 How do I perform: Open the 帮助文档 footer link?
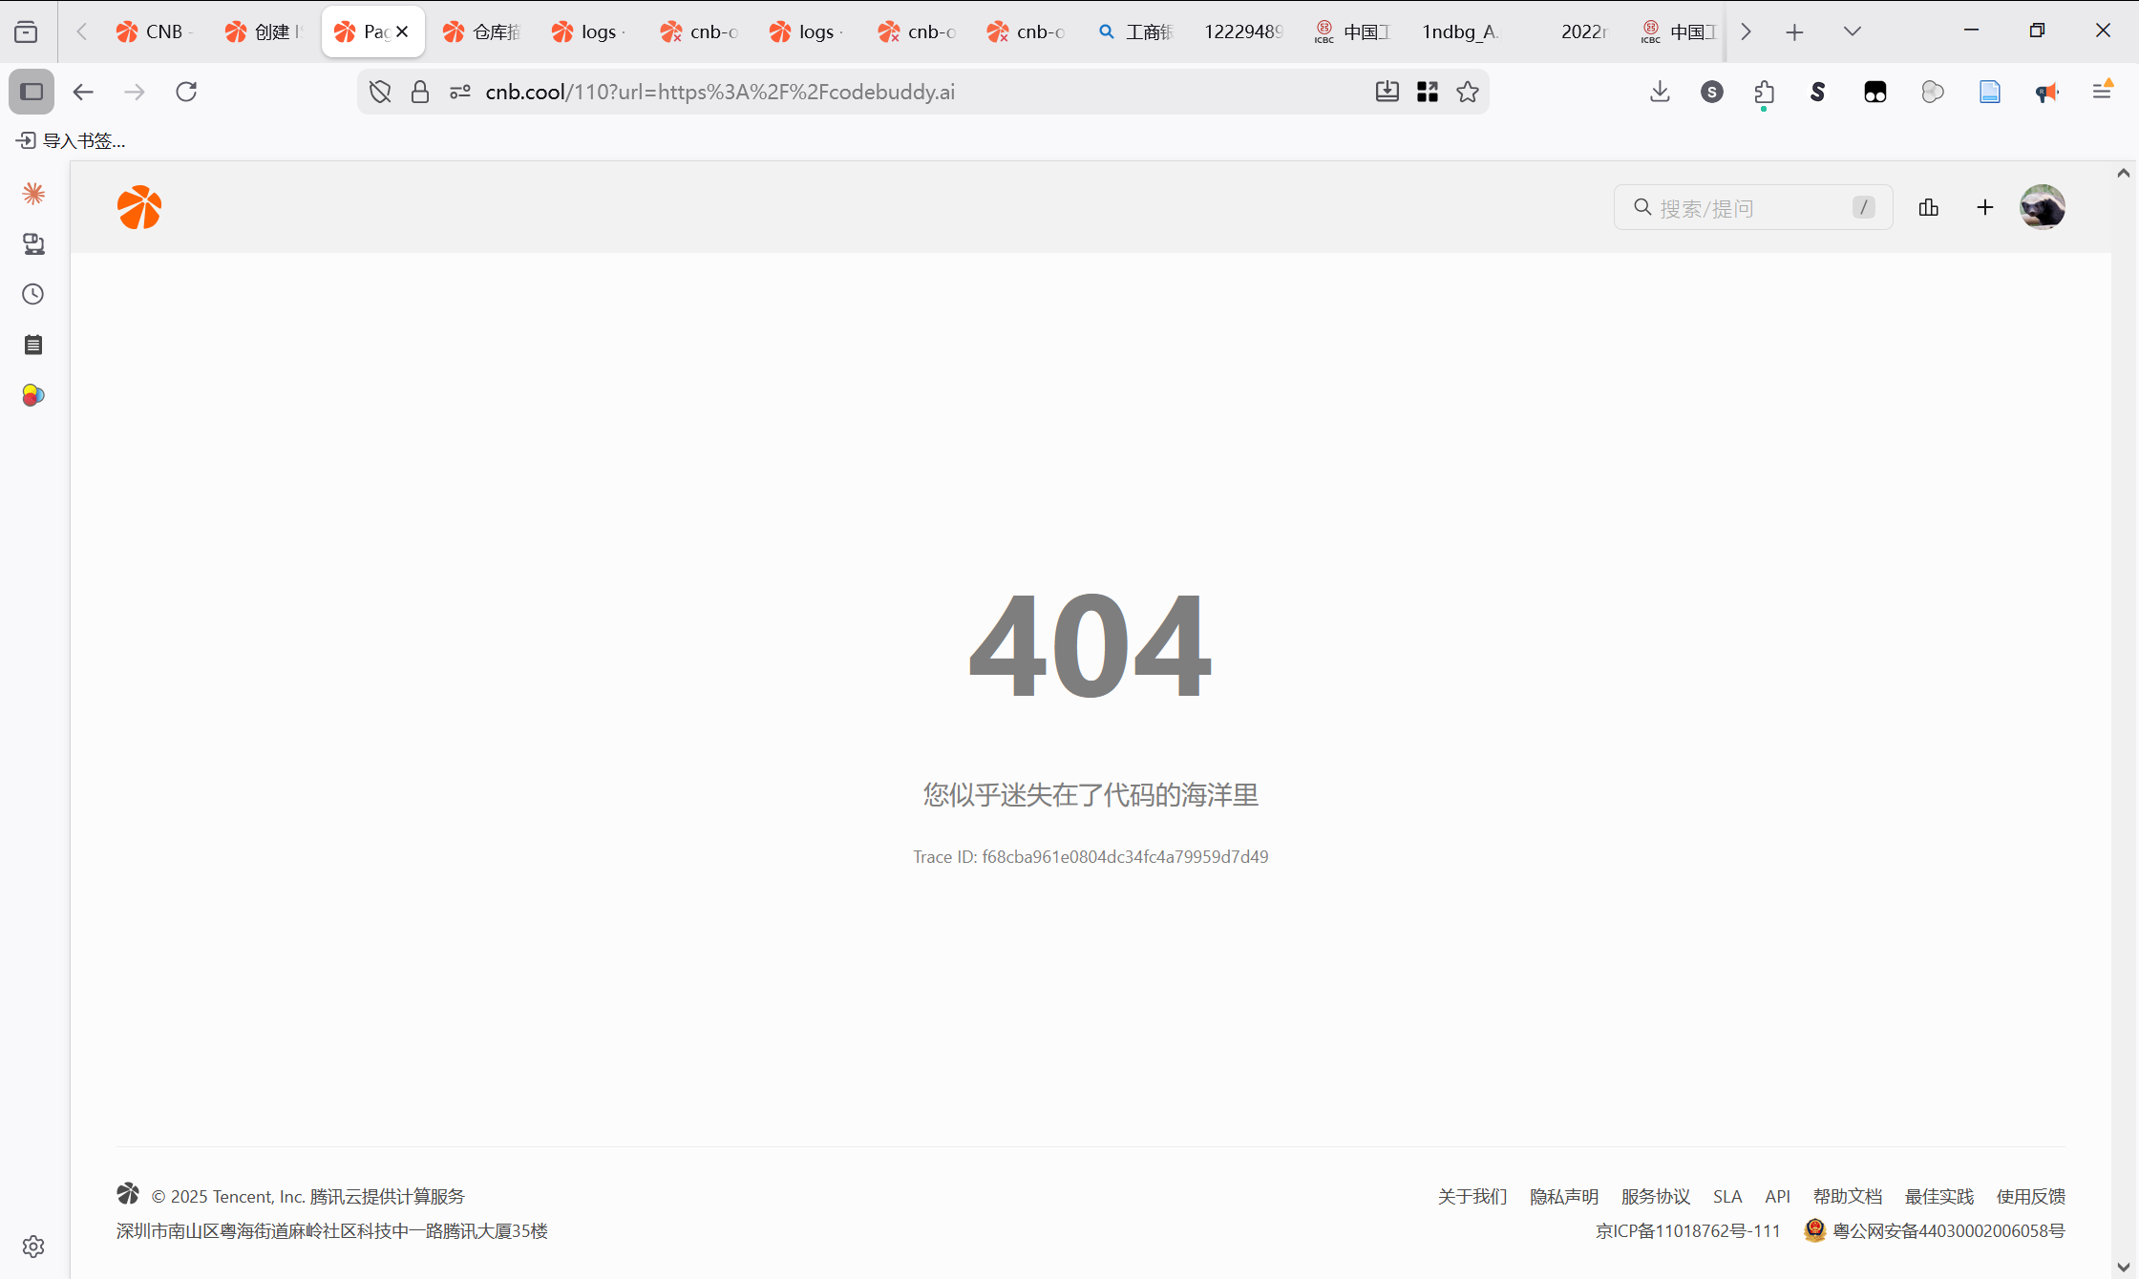1847,1196
